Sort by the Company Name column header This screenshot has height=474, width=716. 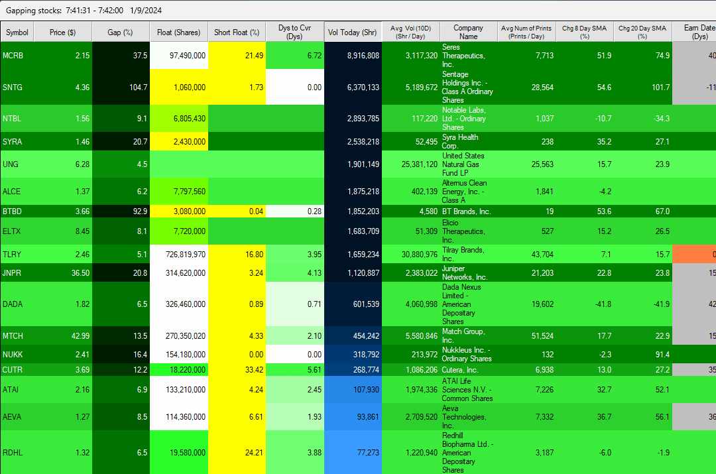[x=468, y=31]
